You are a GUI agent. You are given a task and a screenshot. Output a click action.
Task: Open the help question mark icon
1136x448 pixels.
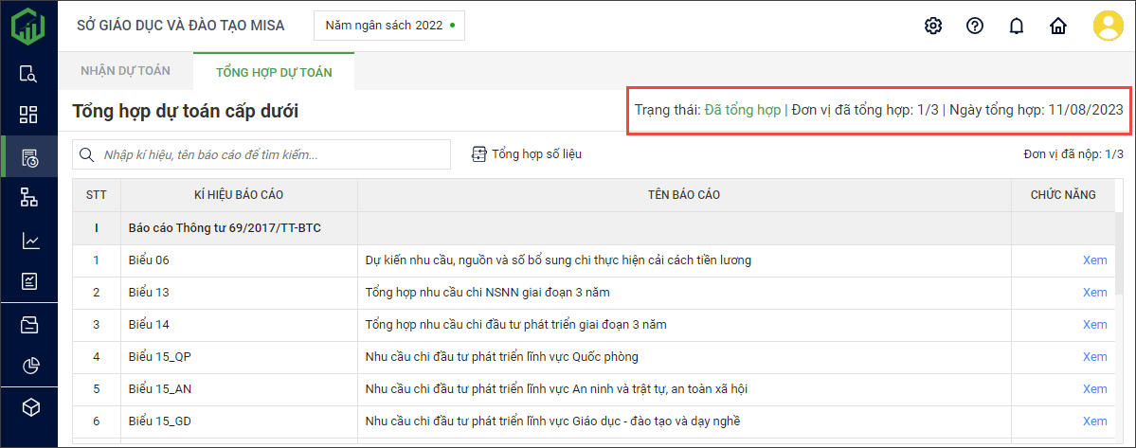[x=975, y=26]
